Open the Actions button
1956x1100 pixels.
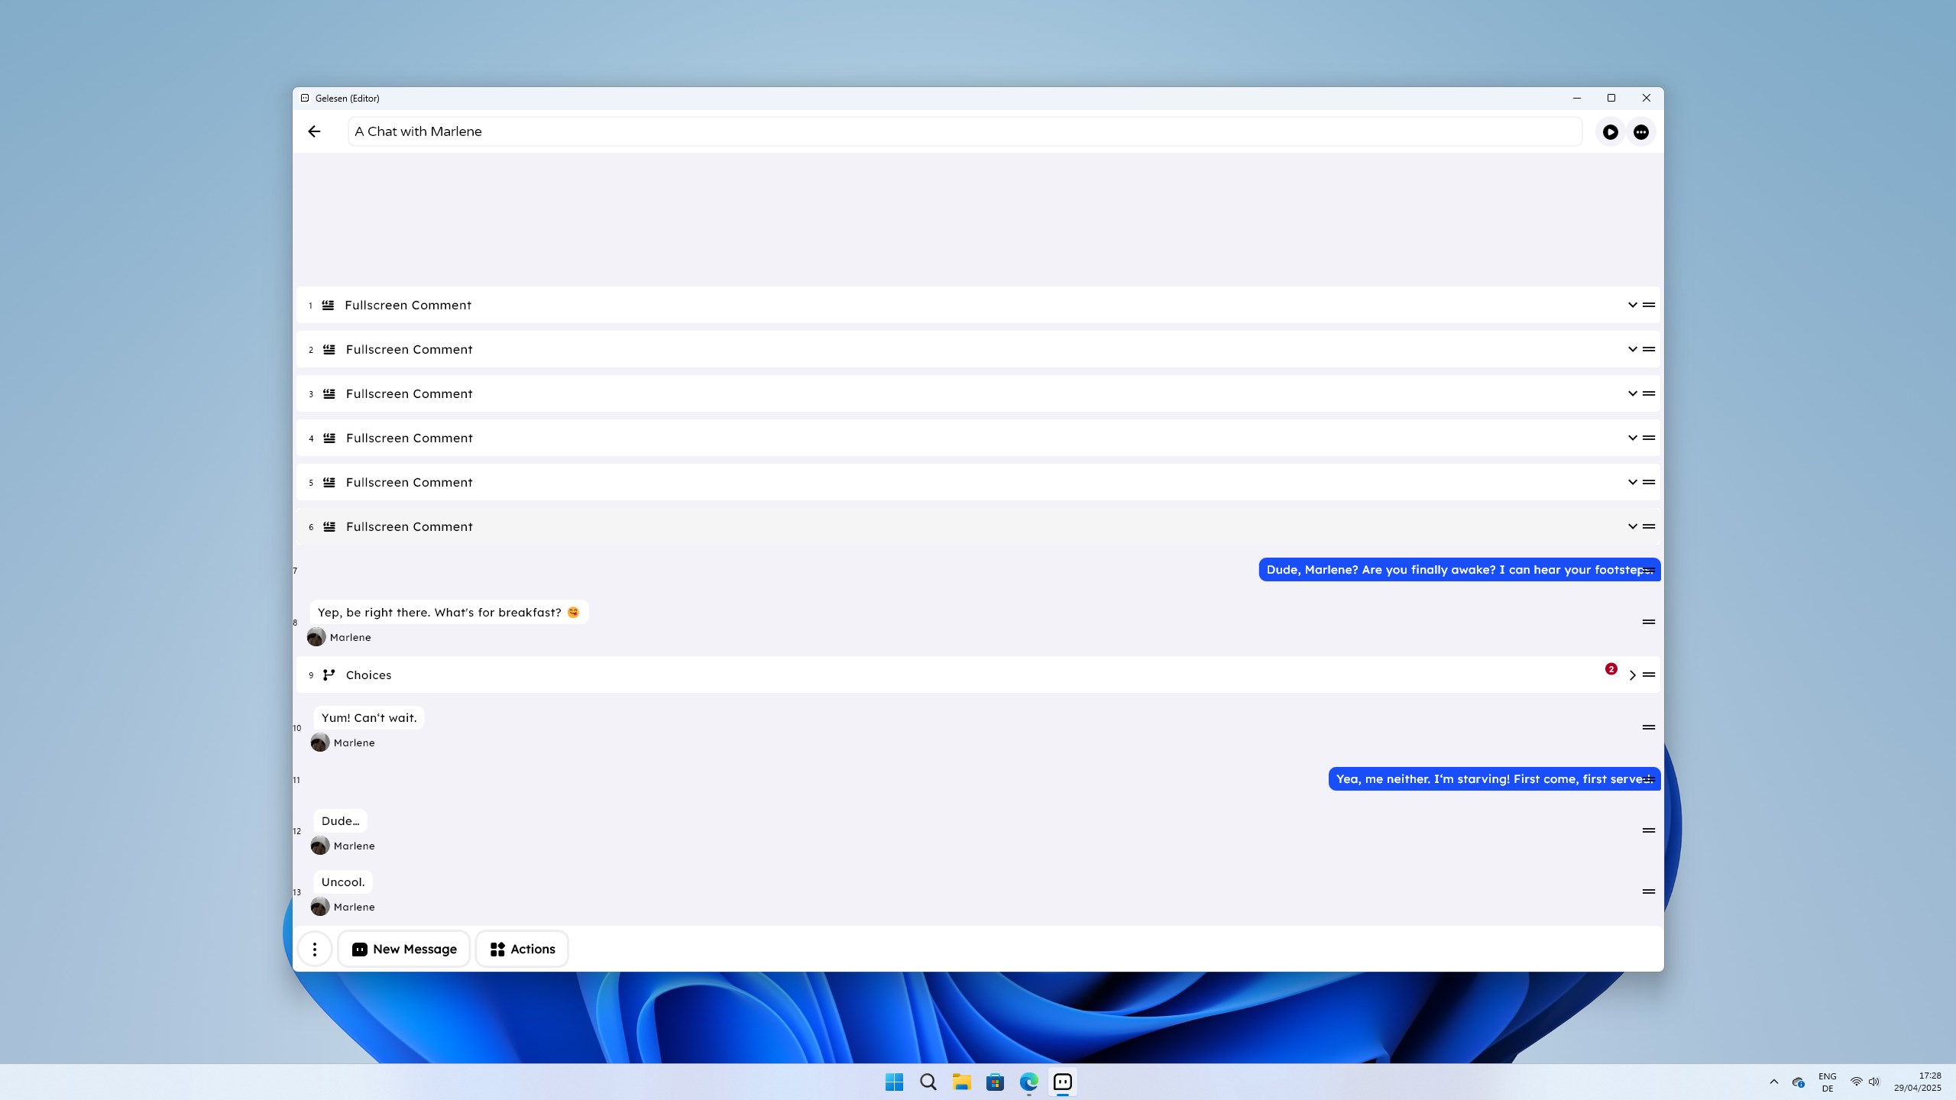(522, 949)
